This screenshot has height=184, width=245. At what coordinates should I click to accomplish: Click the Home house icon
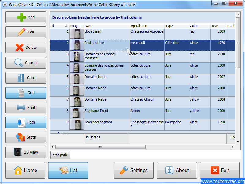(x=18, y=170)
